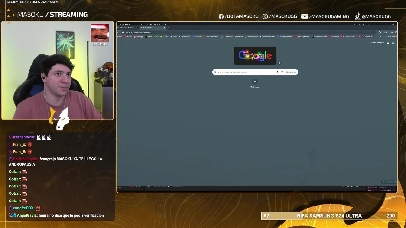
Task: Open the Dota 2 Live matches bookmark
Action: coord(212,37)
